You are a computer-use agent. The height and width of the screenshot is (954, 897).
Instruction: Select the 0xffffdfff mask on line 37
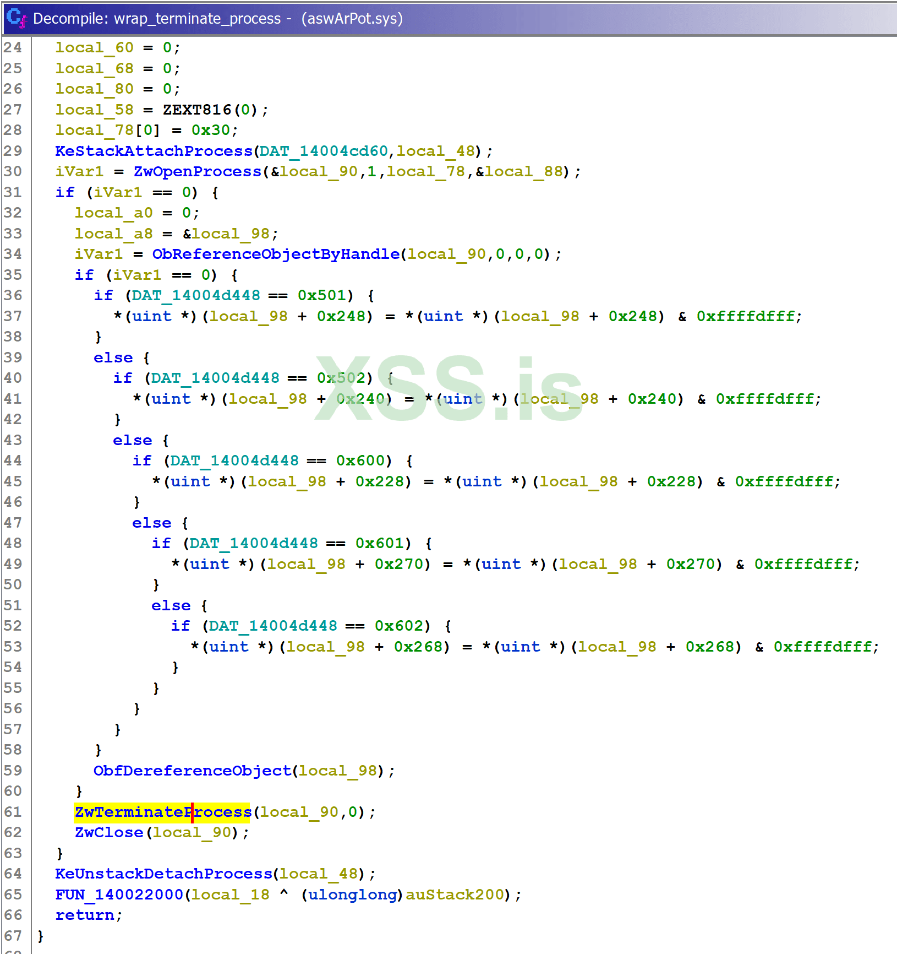(x=746, y=316)
